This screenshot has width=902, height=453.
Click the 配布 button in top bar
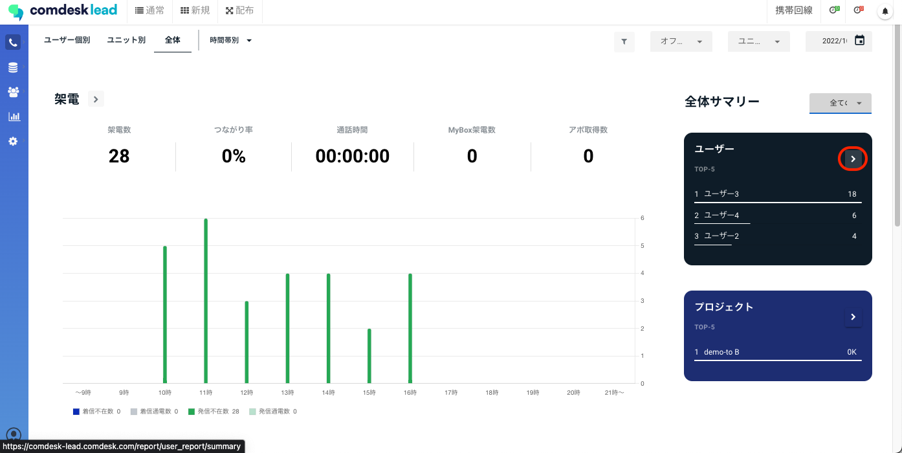pyautogui.click(x=239, y=11)
